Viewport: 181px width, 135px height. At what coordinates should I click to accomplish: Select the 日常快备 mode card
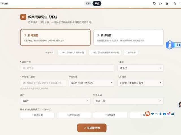coord(55,38)
